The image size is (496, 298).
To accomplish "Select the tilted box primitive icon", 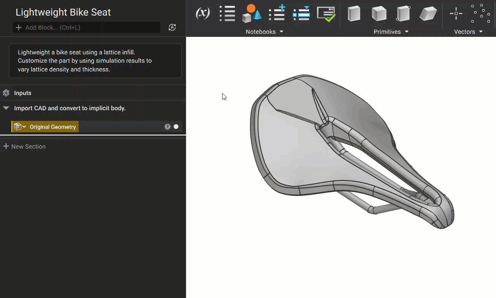I will tap(428, 14).
